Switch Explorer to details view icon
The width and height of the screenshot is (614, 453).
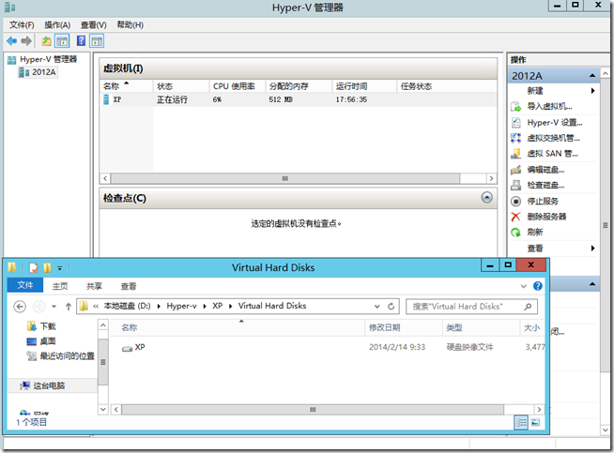[x=521, y=422]
